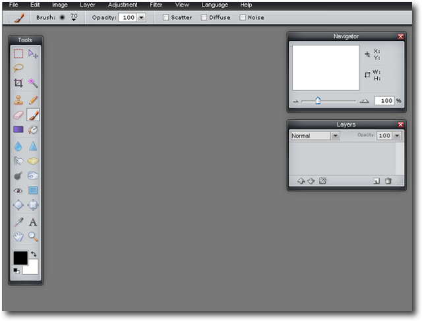Open the Image menu
This screenshot has width=422, height=321.
60,5
